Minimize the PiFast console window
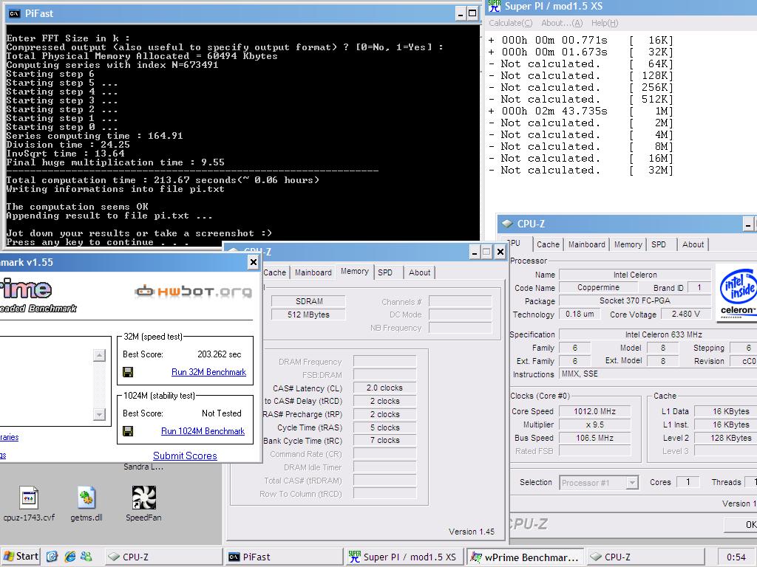The width and height of the screenshot is (757, 567). [461, 14]
